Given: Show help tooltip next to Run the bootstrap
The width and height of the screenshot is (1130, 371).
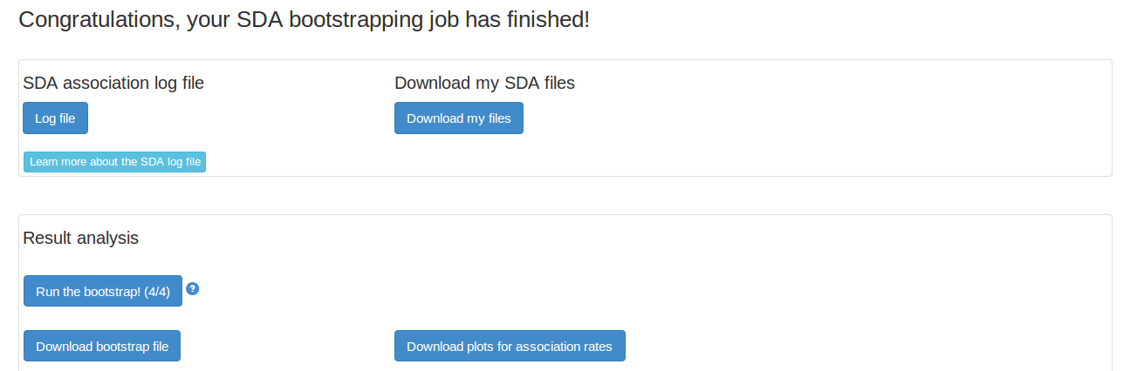Looking at the screenshot, I should pos(193,288).
